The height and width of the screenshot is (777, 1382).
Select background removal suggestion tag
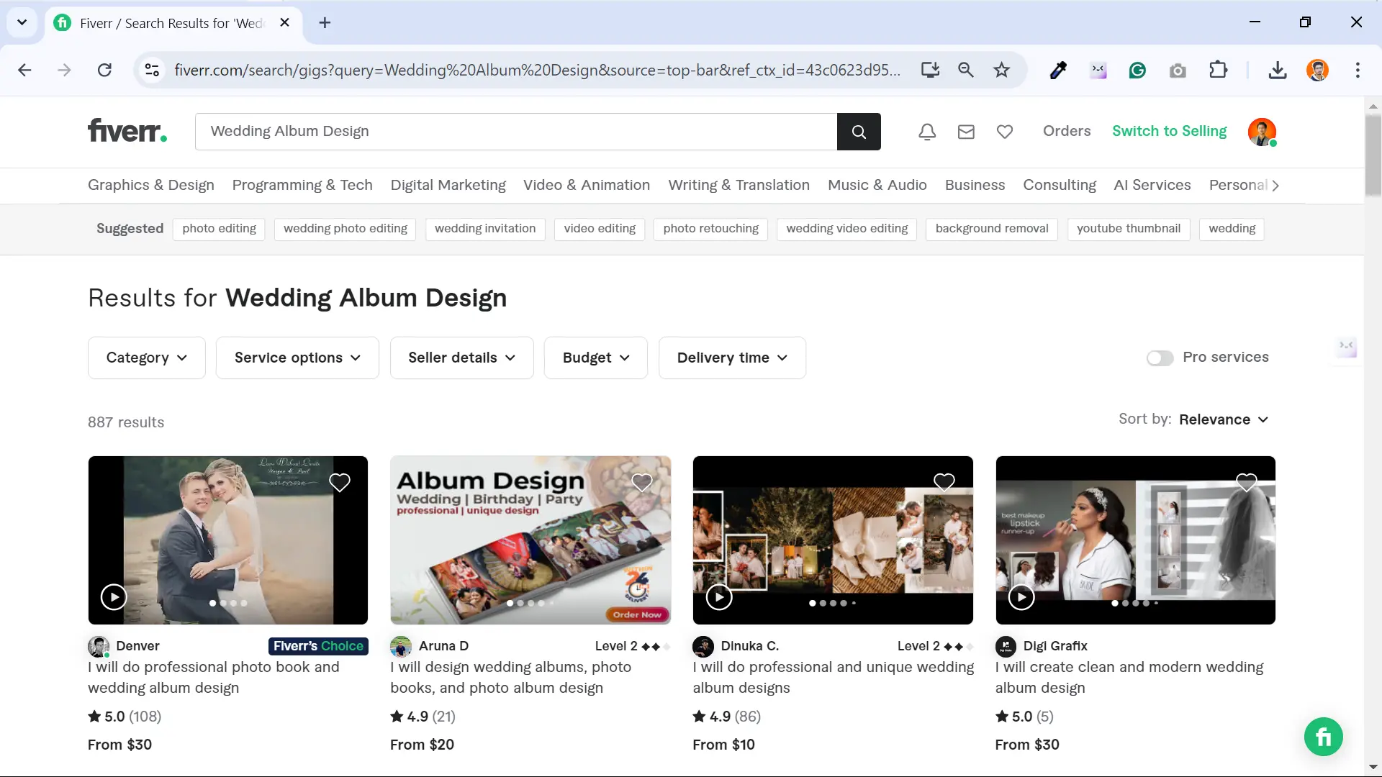click(x=991, y=229)
